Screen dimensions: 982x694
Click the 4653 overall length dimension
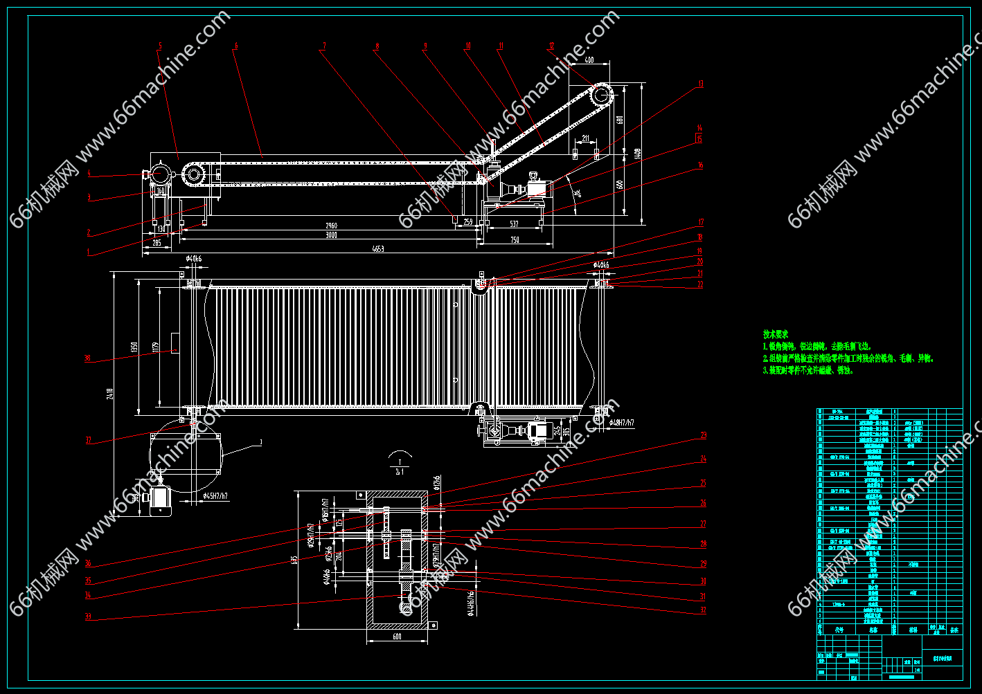[x=378, y=249]
